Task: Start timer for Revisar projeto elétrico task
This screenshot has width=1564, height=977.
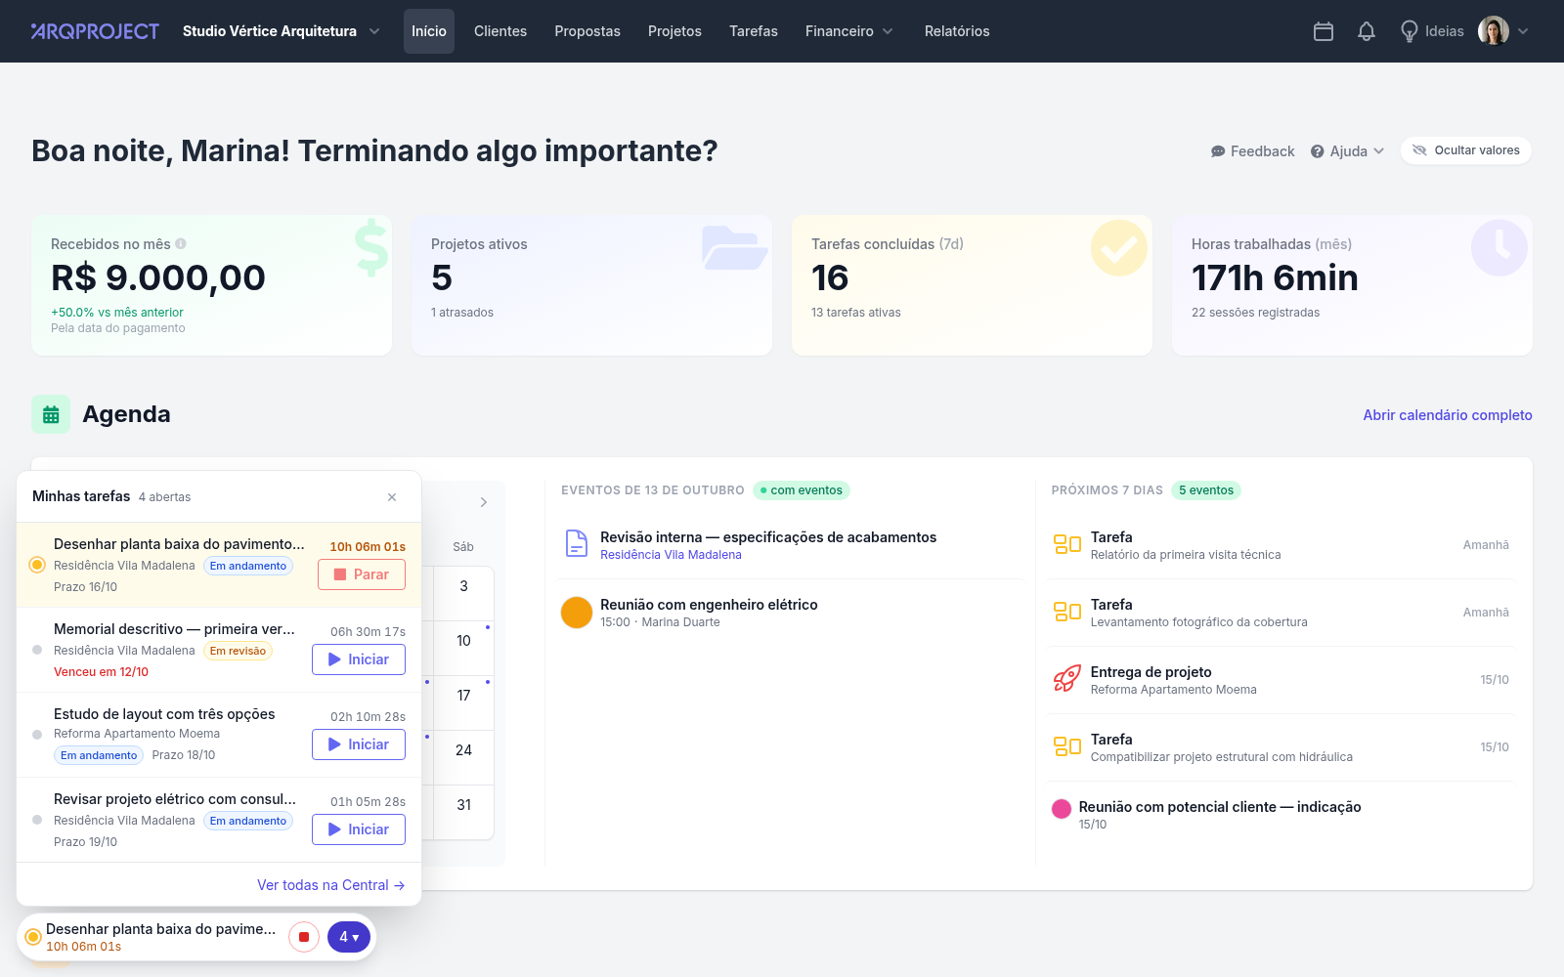Action: [x=359, y=829]
